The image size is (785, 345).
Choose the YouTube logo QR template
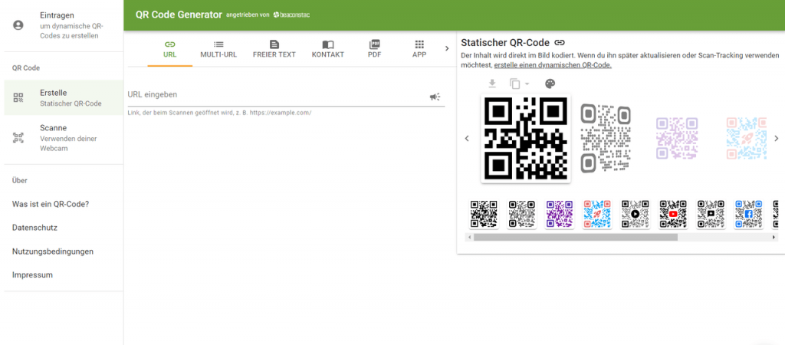[673, 215]
